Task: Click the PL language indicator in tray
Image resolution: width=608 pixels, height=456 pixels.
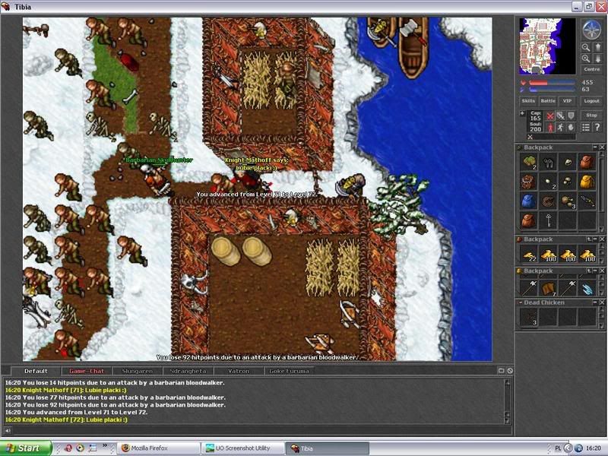Action: [558, 448]
